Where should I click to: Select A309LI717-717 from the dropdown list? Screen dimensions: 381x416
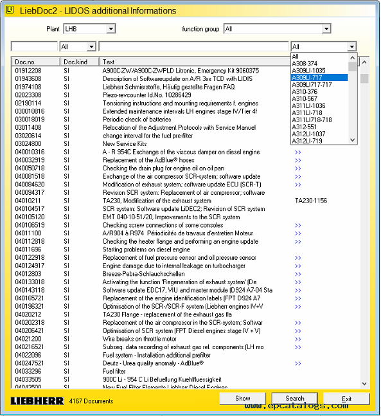coord(319,85)
